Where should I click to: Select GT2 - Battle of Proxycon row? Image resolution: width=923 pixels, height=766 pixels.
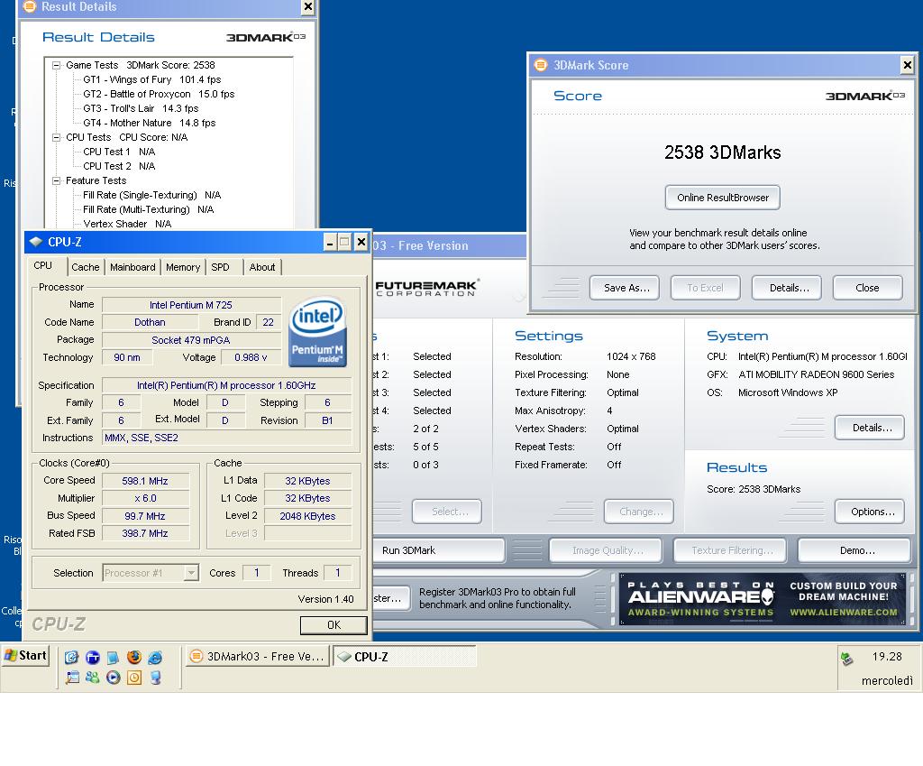[x=159, y=94]
